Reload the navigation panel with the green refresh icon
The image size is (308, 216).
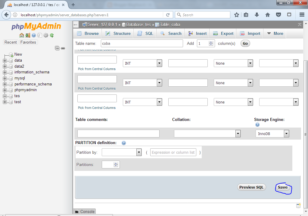51,35
